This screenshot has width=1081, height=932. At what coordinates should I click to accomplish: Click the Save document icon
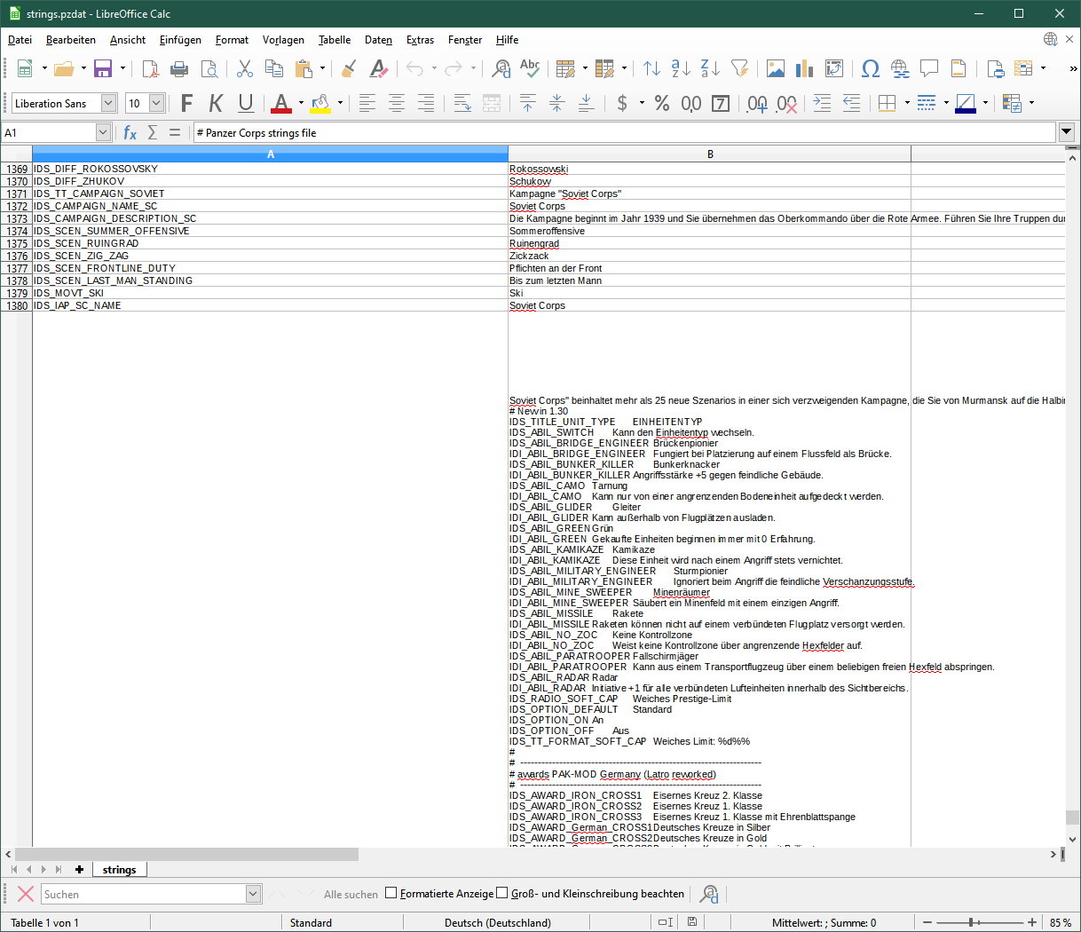pos(103,68)
